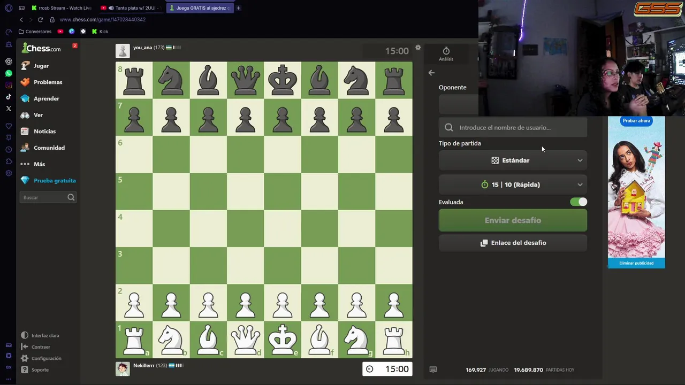The width and height of the screenshot is (685, 385).
Task: Select the white pawn on e2
Action: [283, 303]
